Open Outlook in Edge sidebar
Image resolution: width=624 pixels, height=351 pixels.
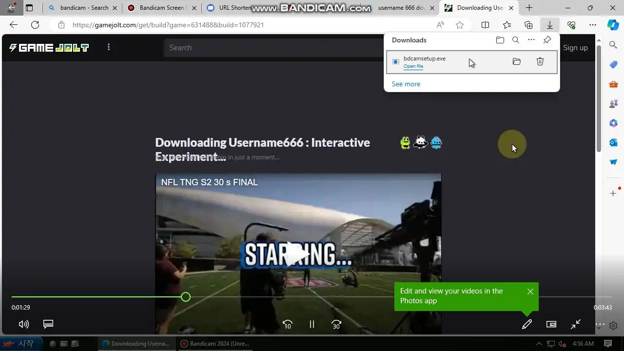click(x=613, y=142)
